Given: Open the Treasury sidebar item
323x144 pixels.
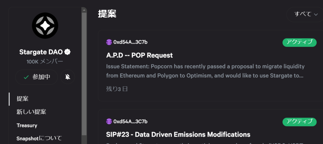Looking at the screenshot, I should coord(27,125).
